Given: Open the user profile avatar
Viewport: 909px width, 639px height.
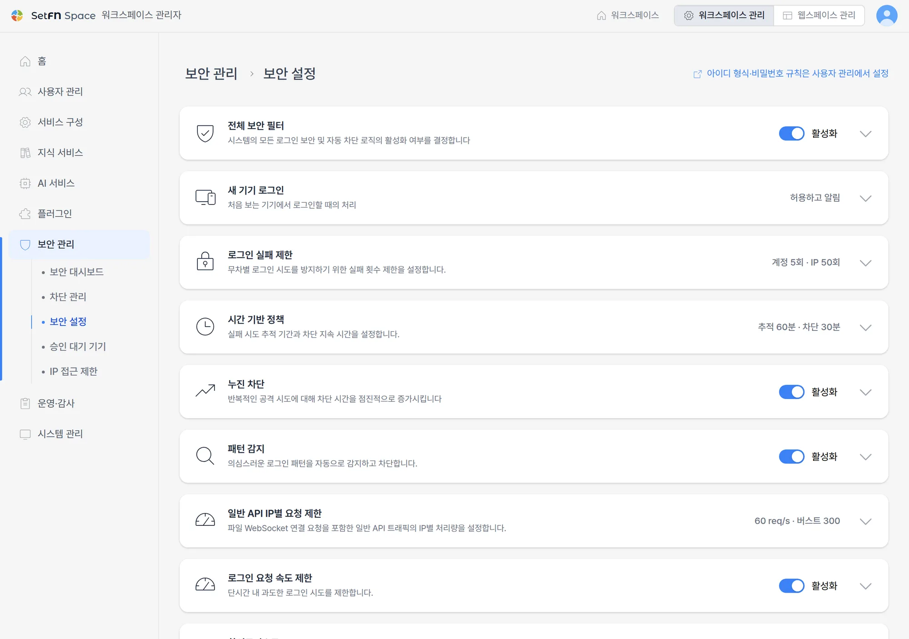Looking at the screenshot, I should [x=887, y=15].
